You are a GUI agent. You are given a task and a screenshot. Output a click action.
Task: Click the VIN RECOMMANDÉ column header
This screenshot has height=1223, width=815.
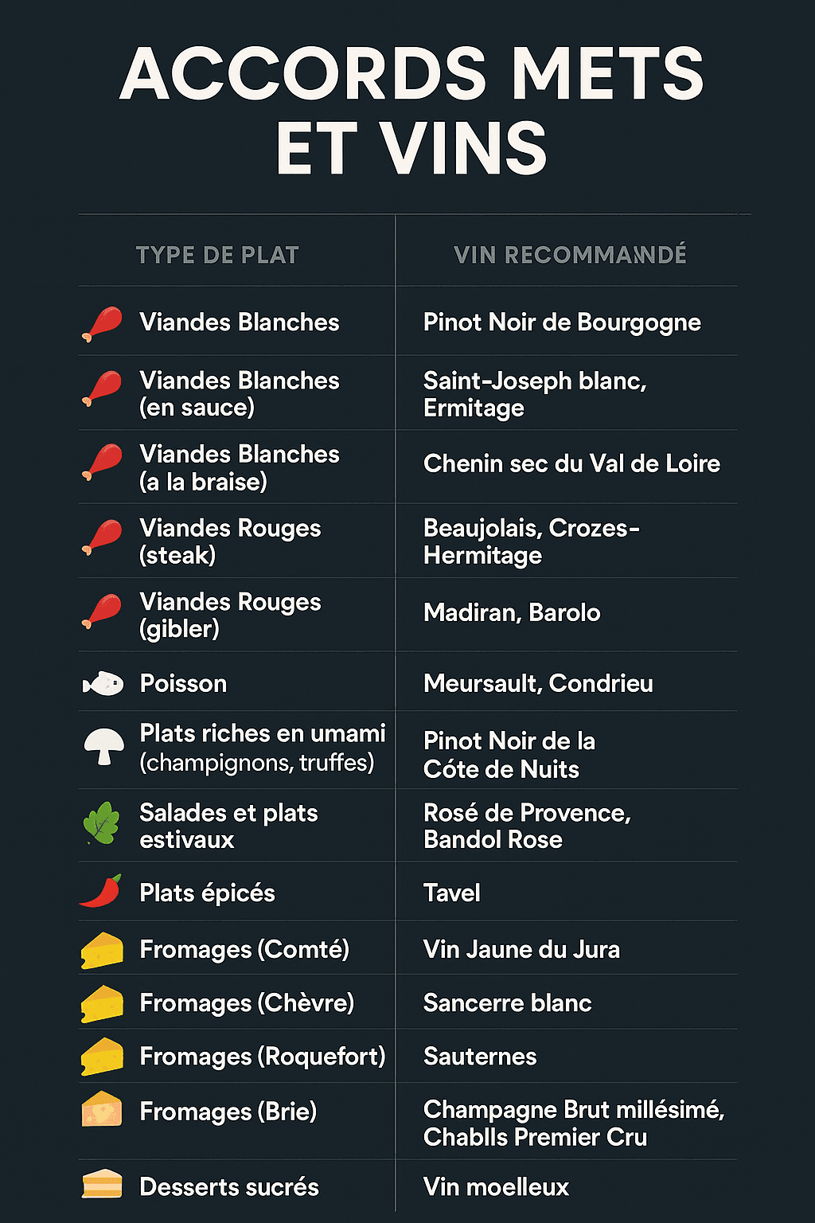tap(570, 255)
